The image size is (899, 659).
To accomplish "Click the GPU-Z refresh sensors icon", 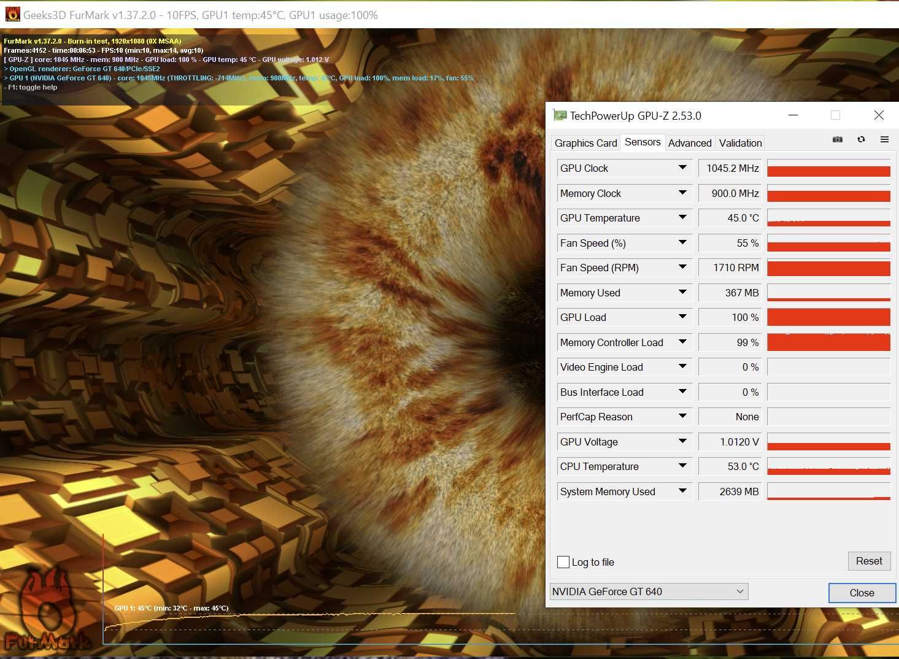I will 861,139.
